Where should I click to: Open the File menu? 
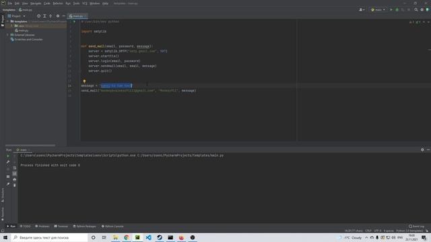[9, 3]
